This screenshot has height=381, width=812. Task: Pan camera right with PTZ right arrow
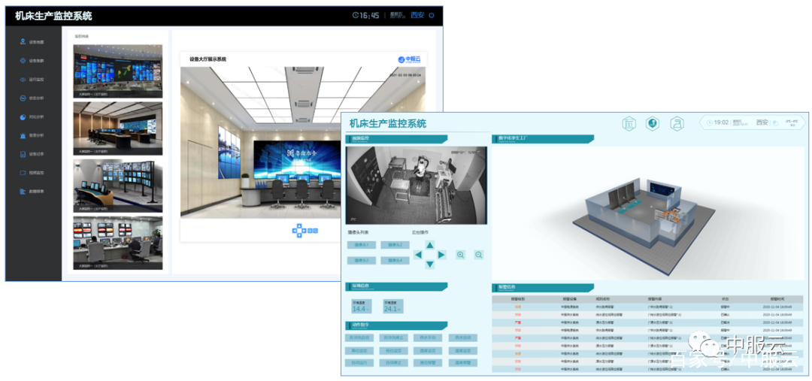[x=441, y=255]
